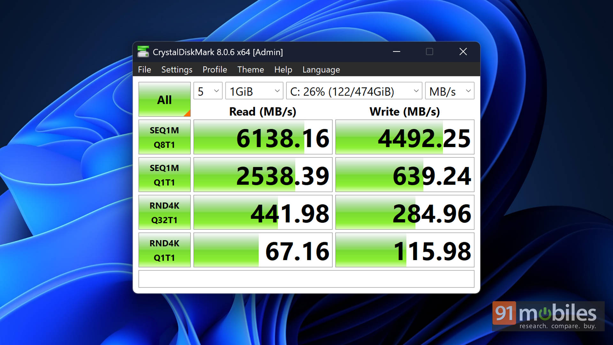Viewport: 613px width, 345px height.
Task: Open the File menu
Action: 144,70
